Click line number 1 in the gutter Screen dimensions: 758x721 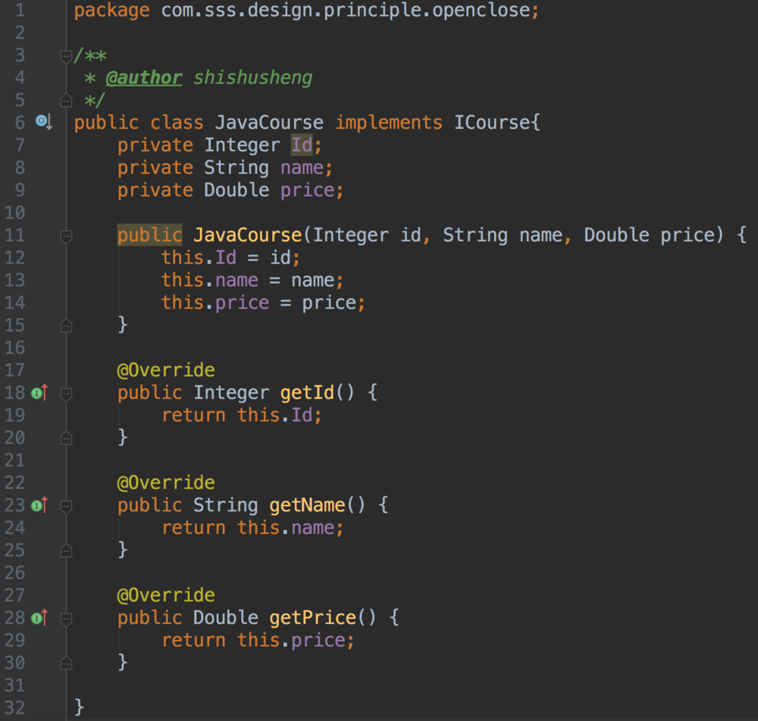[20, 10]
